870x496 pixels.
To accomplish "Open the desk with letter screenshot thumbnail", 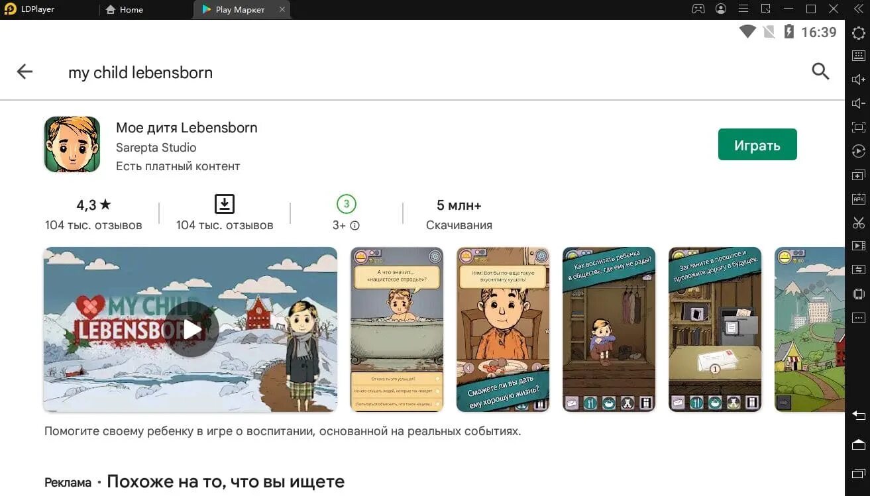I will coord(715,329).
